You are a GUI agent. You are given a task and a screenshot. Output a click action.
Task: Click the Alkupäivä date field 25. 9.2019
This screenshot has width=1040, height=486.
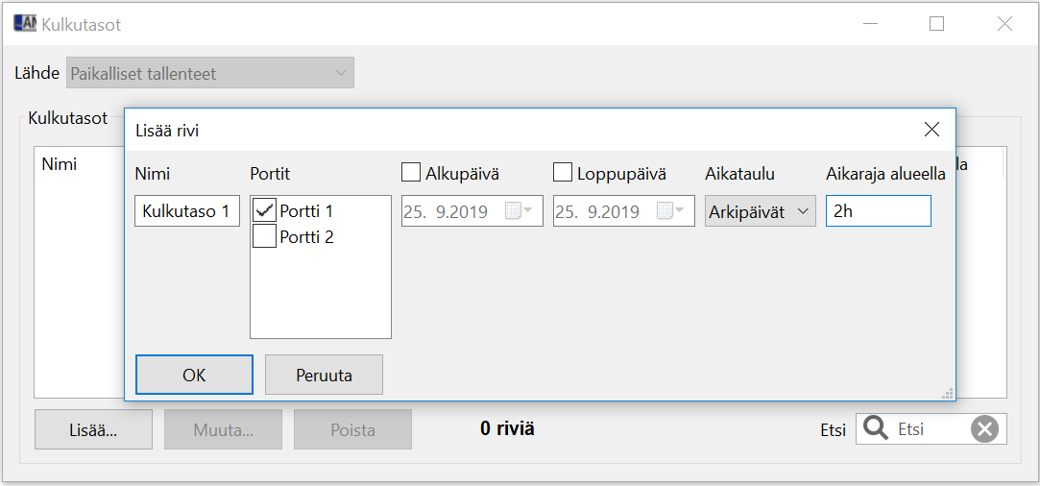click(472, 211)
